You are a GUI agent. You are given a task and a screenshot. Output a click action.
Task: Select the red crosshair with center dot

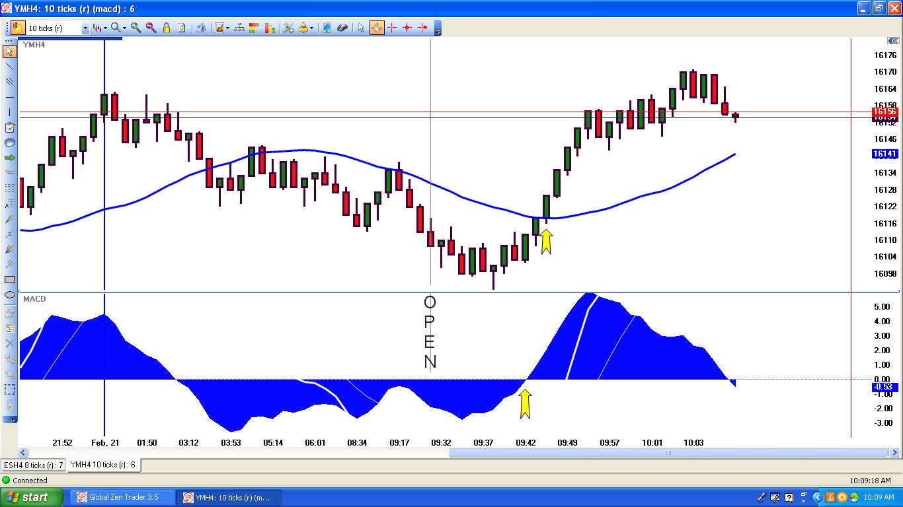point(407,28)
